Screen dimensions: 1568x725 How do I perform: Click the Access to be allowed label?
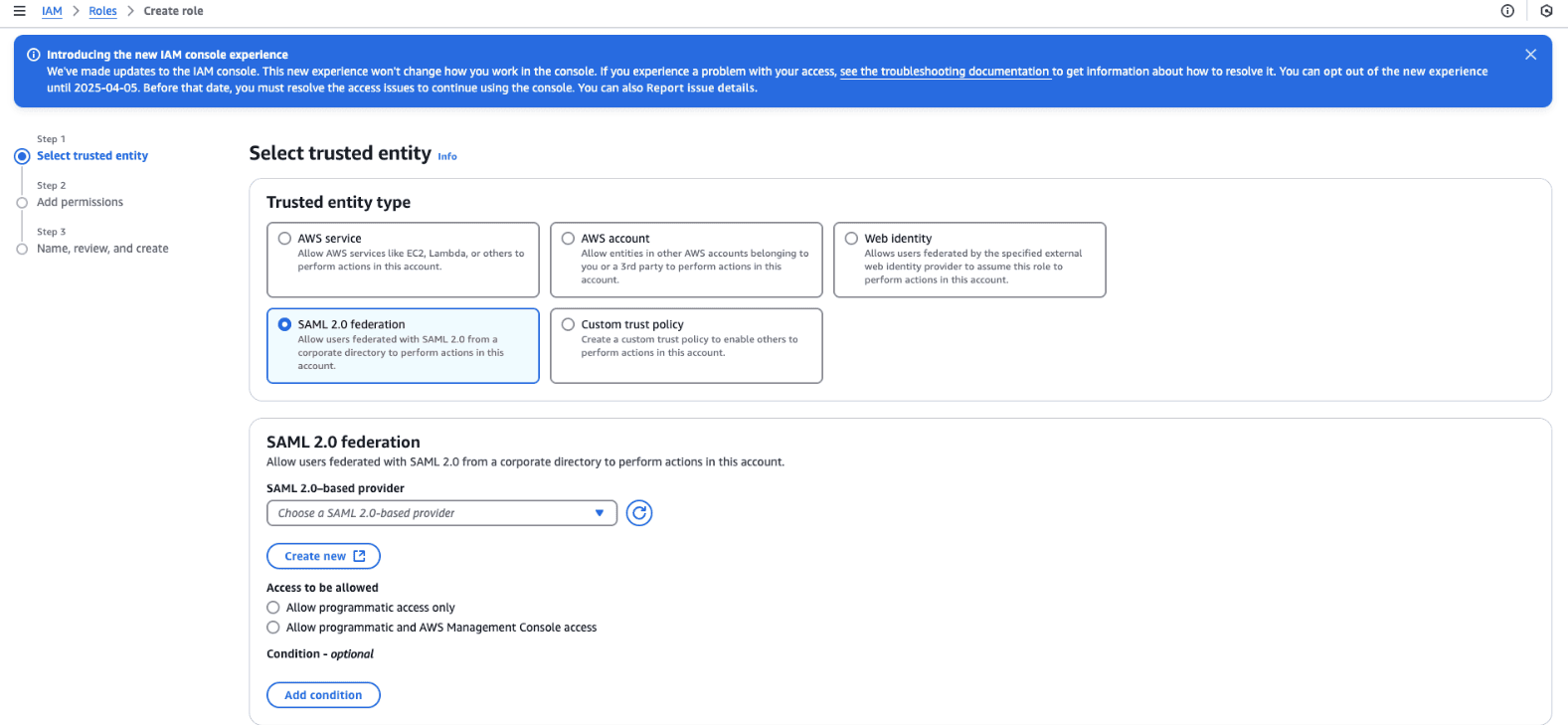tap(322, 588)
